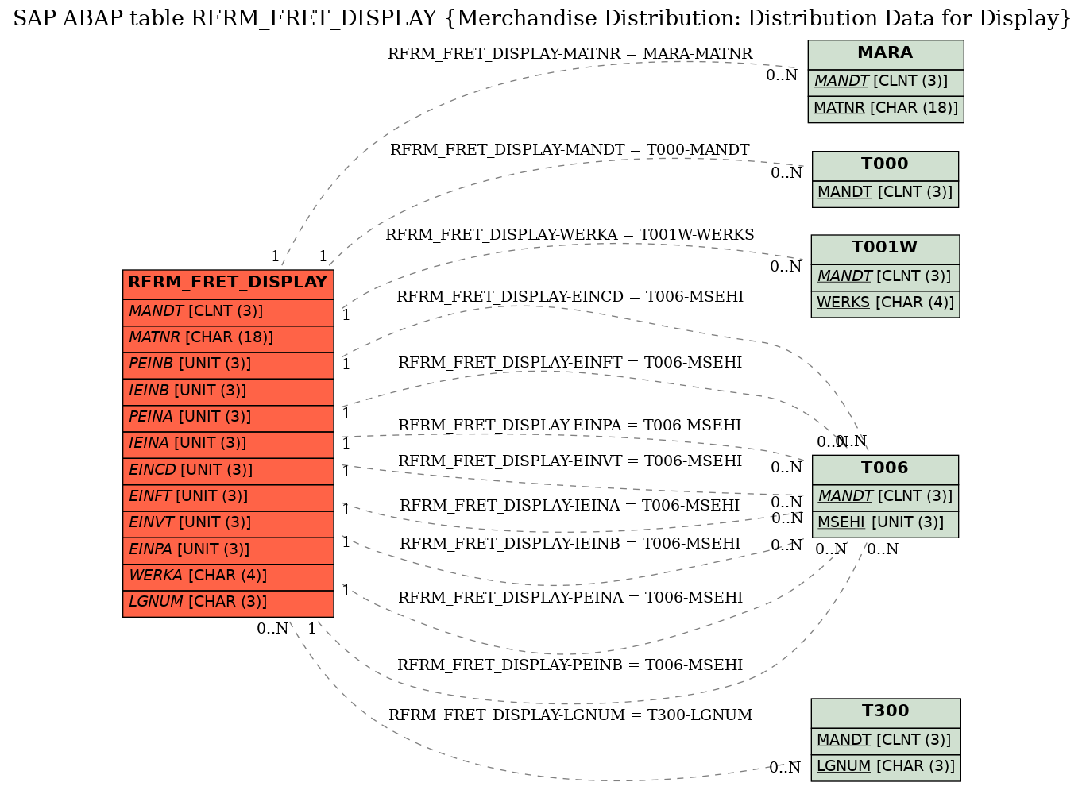This screenshot has width=1086, height=790.
Task: Click the EINPA = T006-MSEHI relation label
Action: pos(570,426)
